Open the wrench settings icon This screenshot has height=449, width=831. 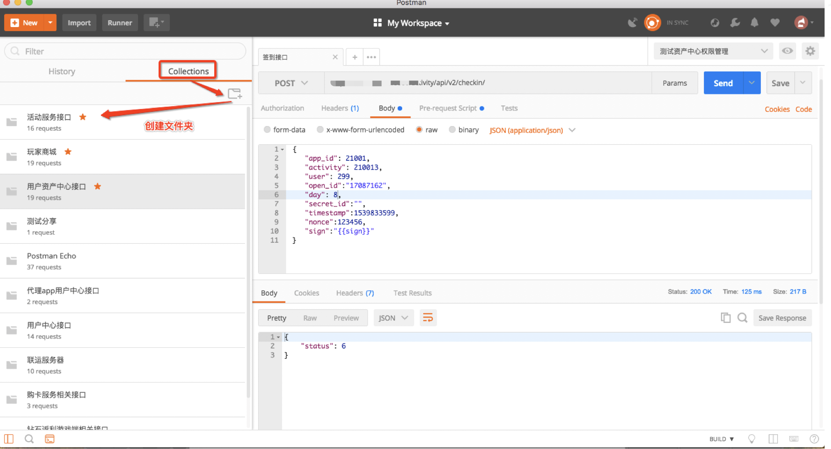pos(735,22)
